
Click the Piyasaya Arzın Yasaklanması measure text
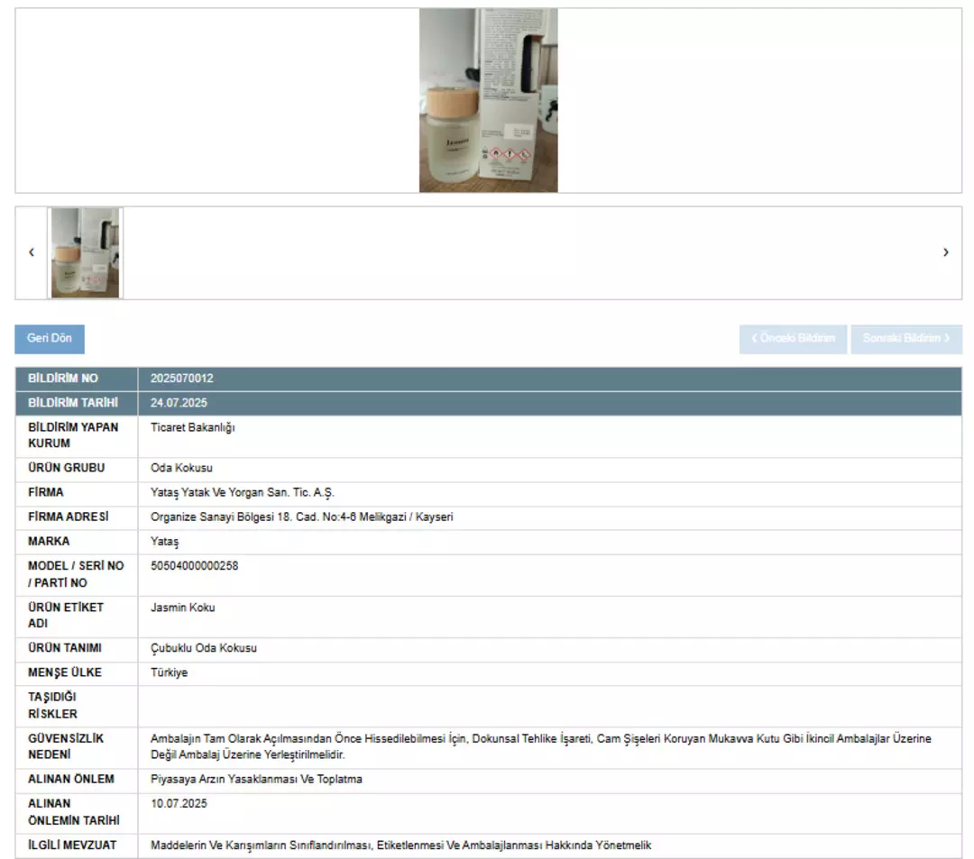(x=256, y=780)
